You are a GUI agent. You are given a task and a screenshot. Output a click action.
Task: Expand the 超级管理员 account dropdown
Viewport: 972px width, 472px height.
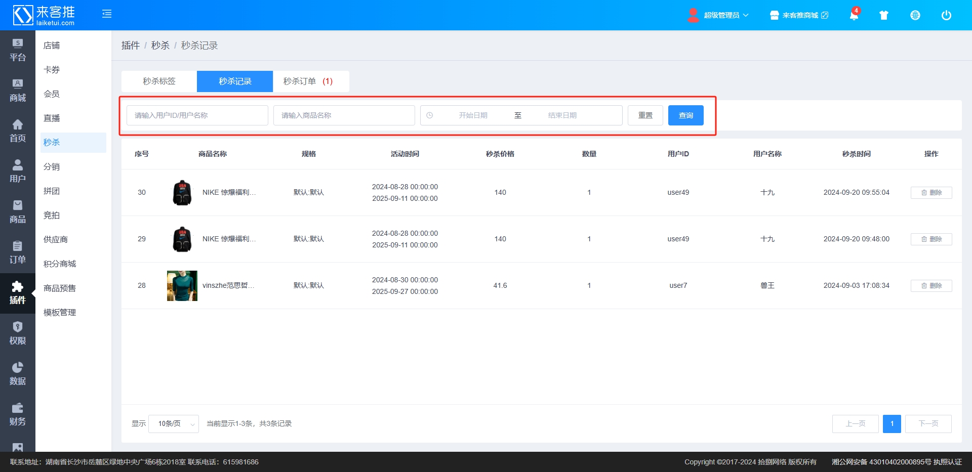pos(719,15)
